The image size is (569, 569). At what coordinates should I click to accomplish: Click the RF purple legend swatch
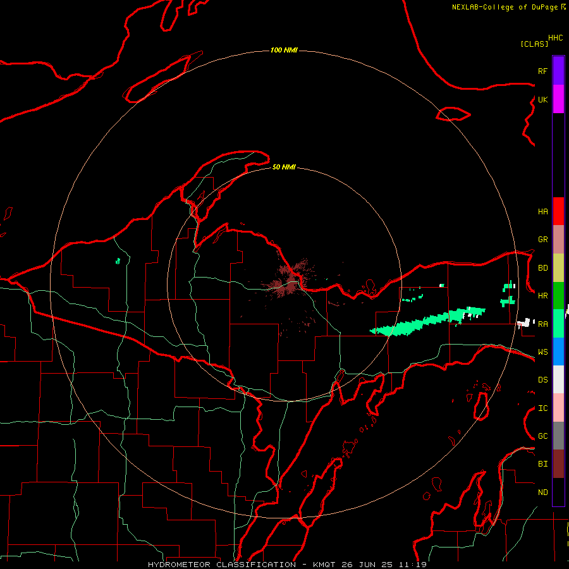(x=558, y=71)
